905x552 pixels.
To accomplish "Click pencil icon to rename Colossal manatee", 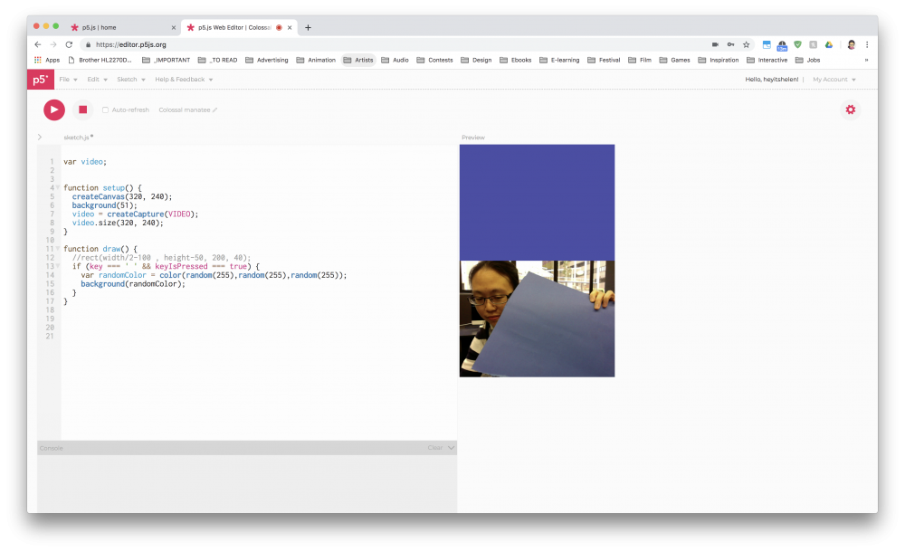I will pyautogui.click(x=215, y=110).
